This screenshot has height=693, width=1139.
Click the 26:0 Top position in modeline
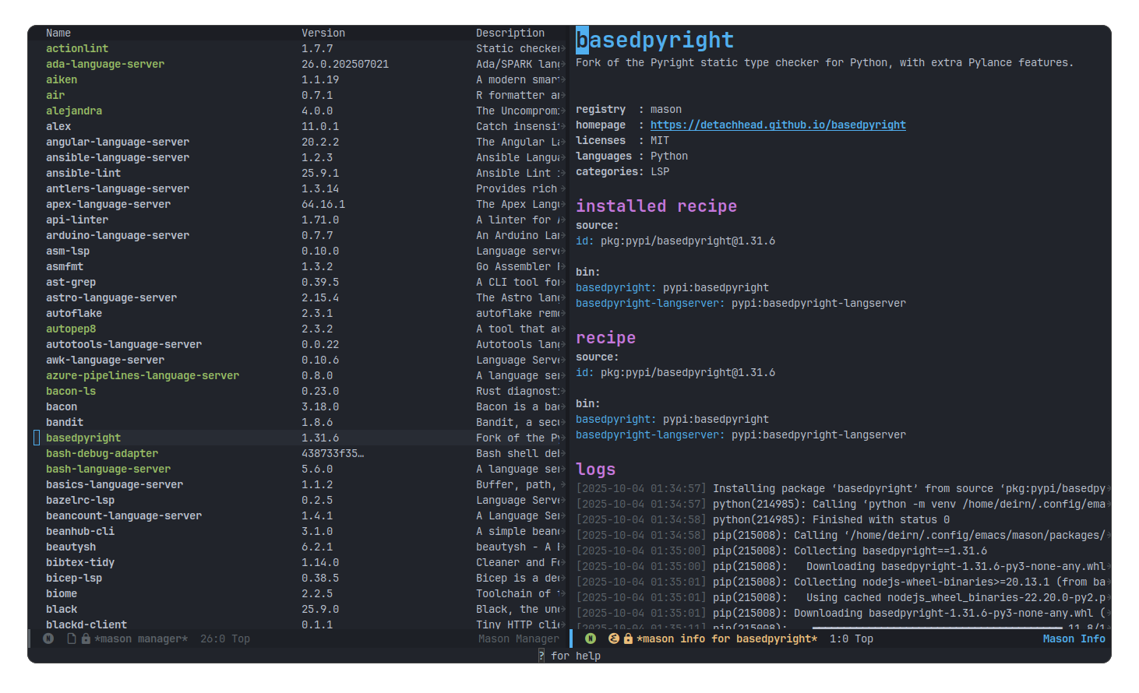click(225, 638)
